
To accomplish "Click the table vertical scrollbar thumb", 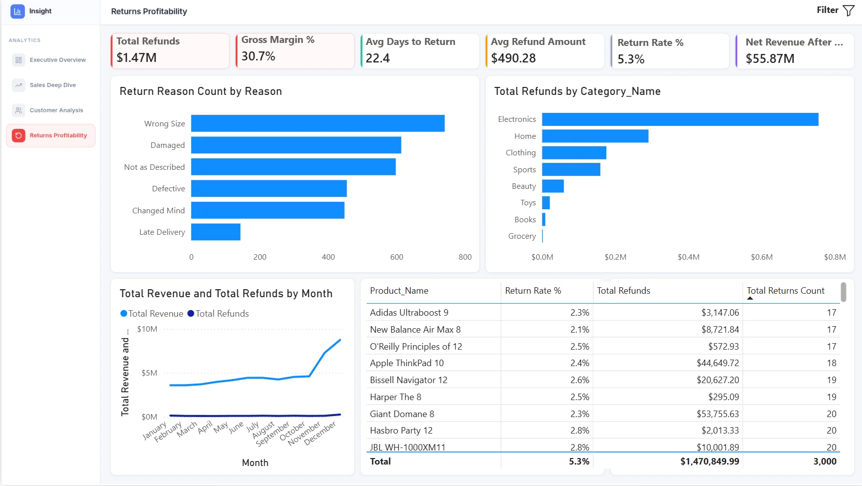I will pos(843,292).
